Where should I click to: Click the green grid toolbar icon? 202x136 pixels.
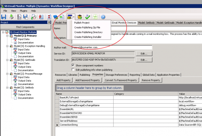(x=95, y=17)
